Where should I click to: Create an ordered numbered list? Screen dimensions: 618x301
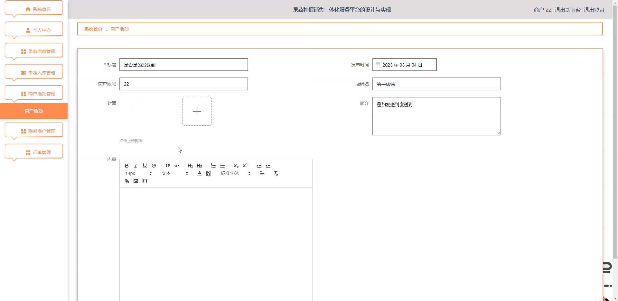pos(213,166)
